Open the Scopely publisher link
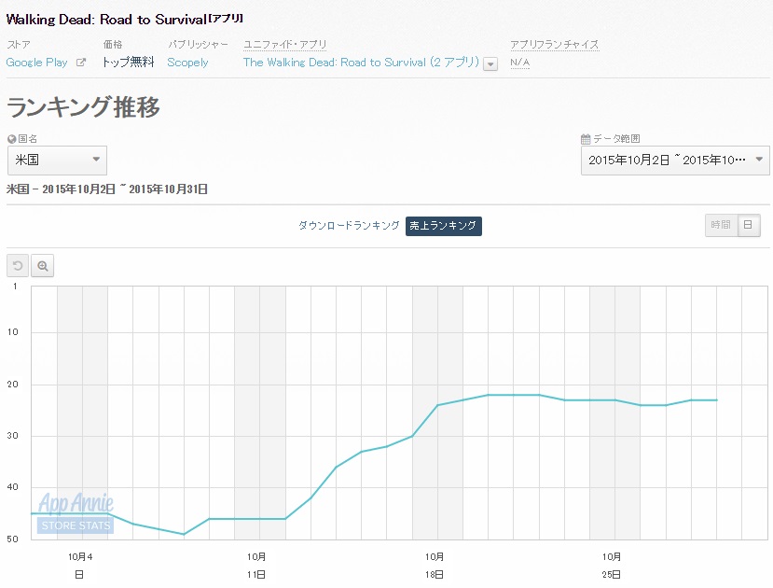The width and height of the screenshot is (773, 588). pyautogui.click(x=187, y=63)
